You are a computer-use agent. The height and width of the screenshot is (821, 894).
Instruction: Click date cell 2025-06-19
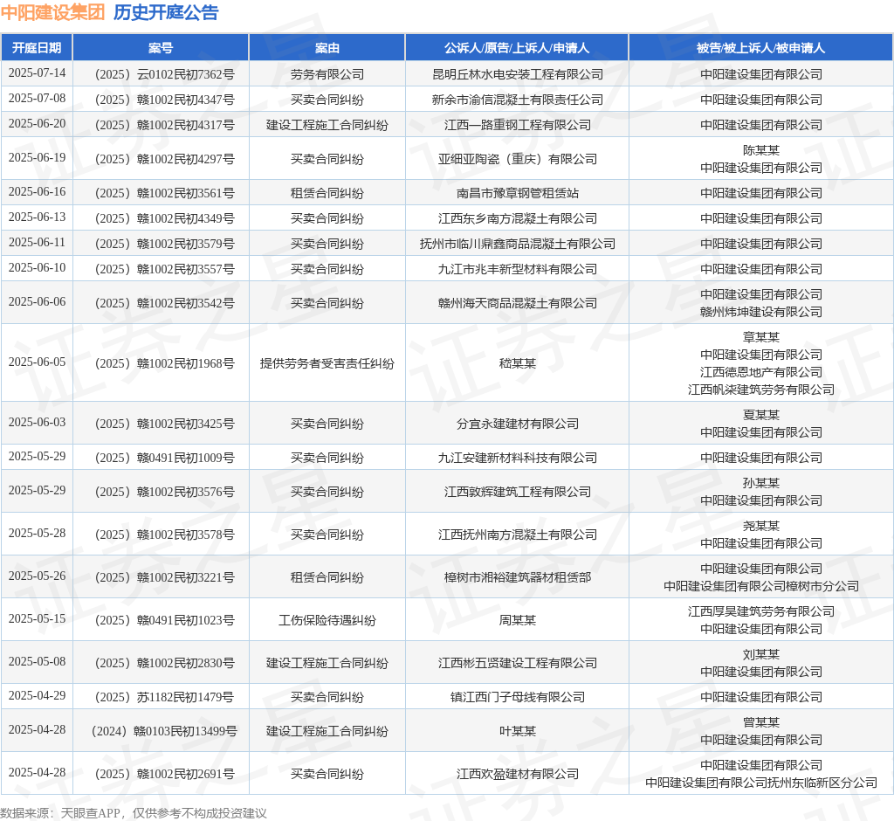point(37,157)
